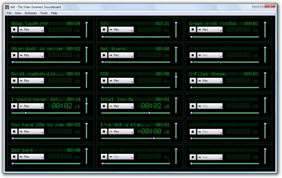Stop the SIS track
The image size is (282, 178).
[x=104, y=29]
